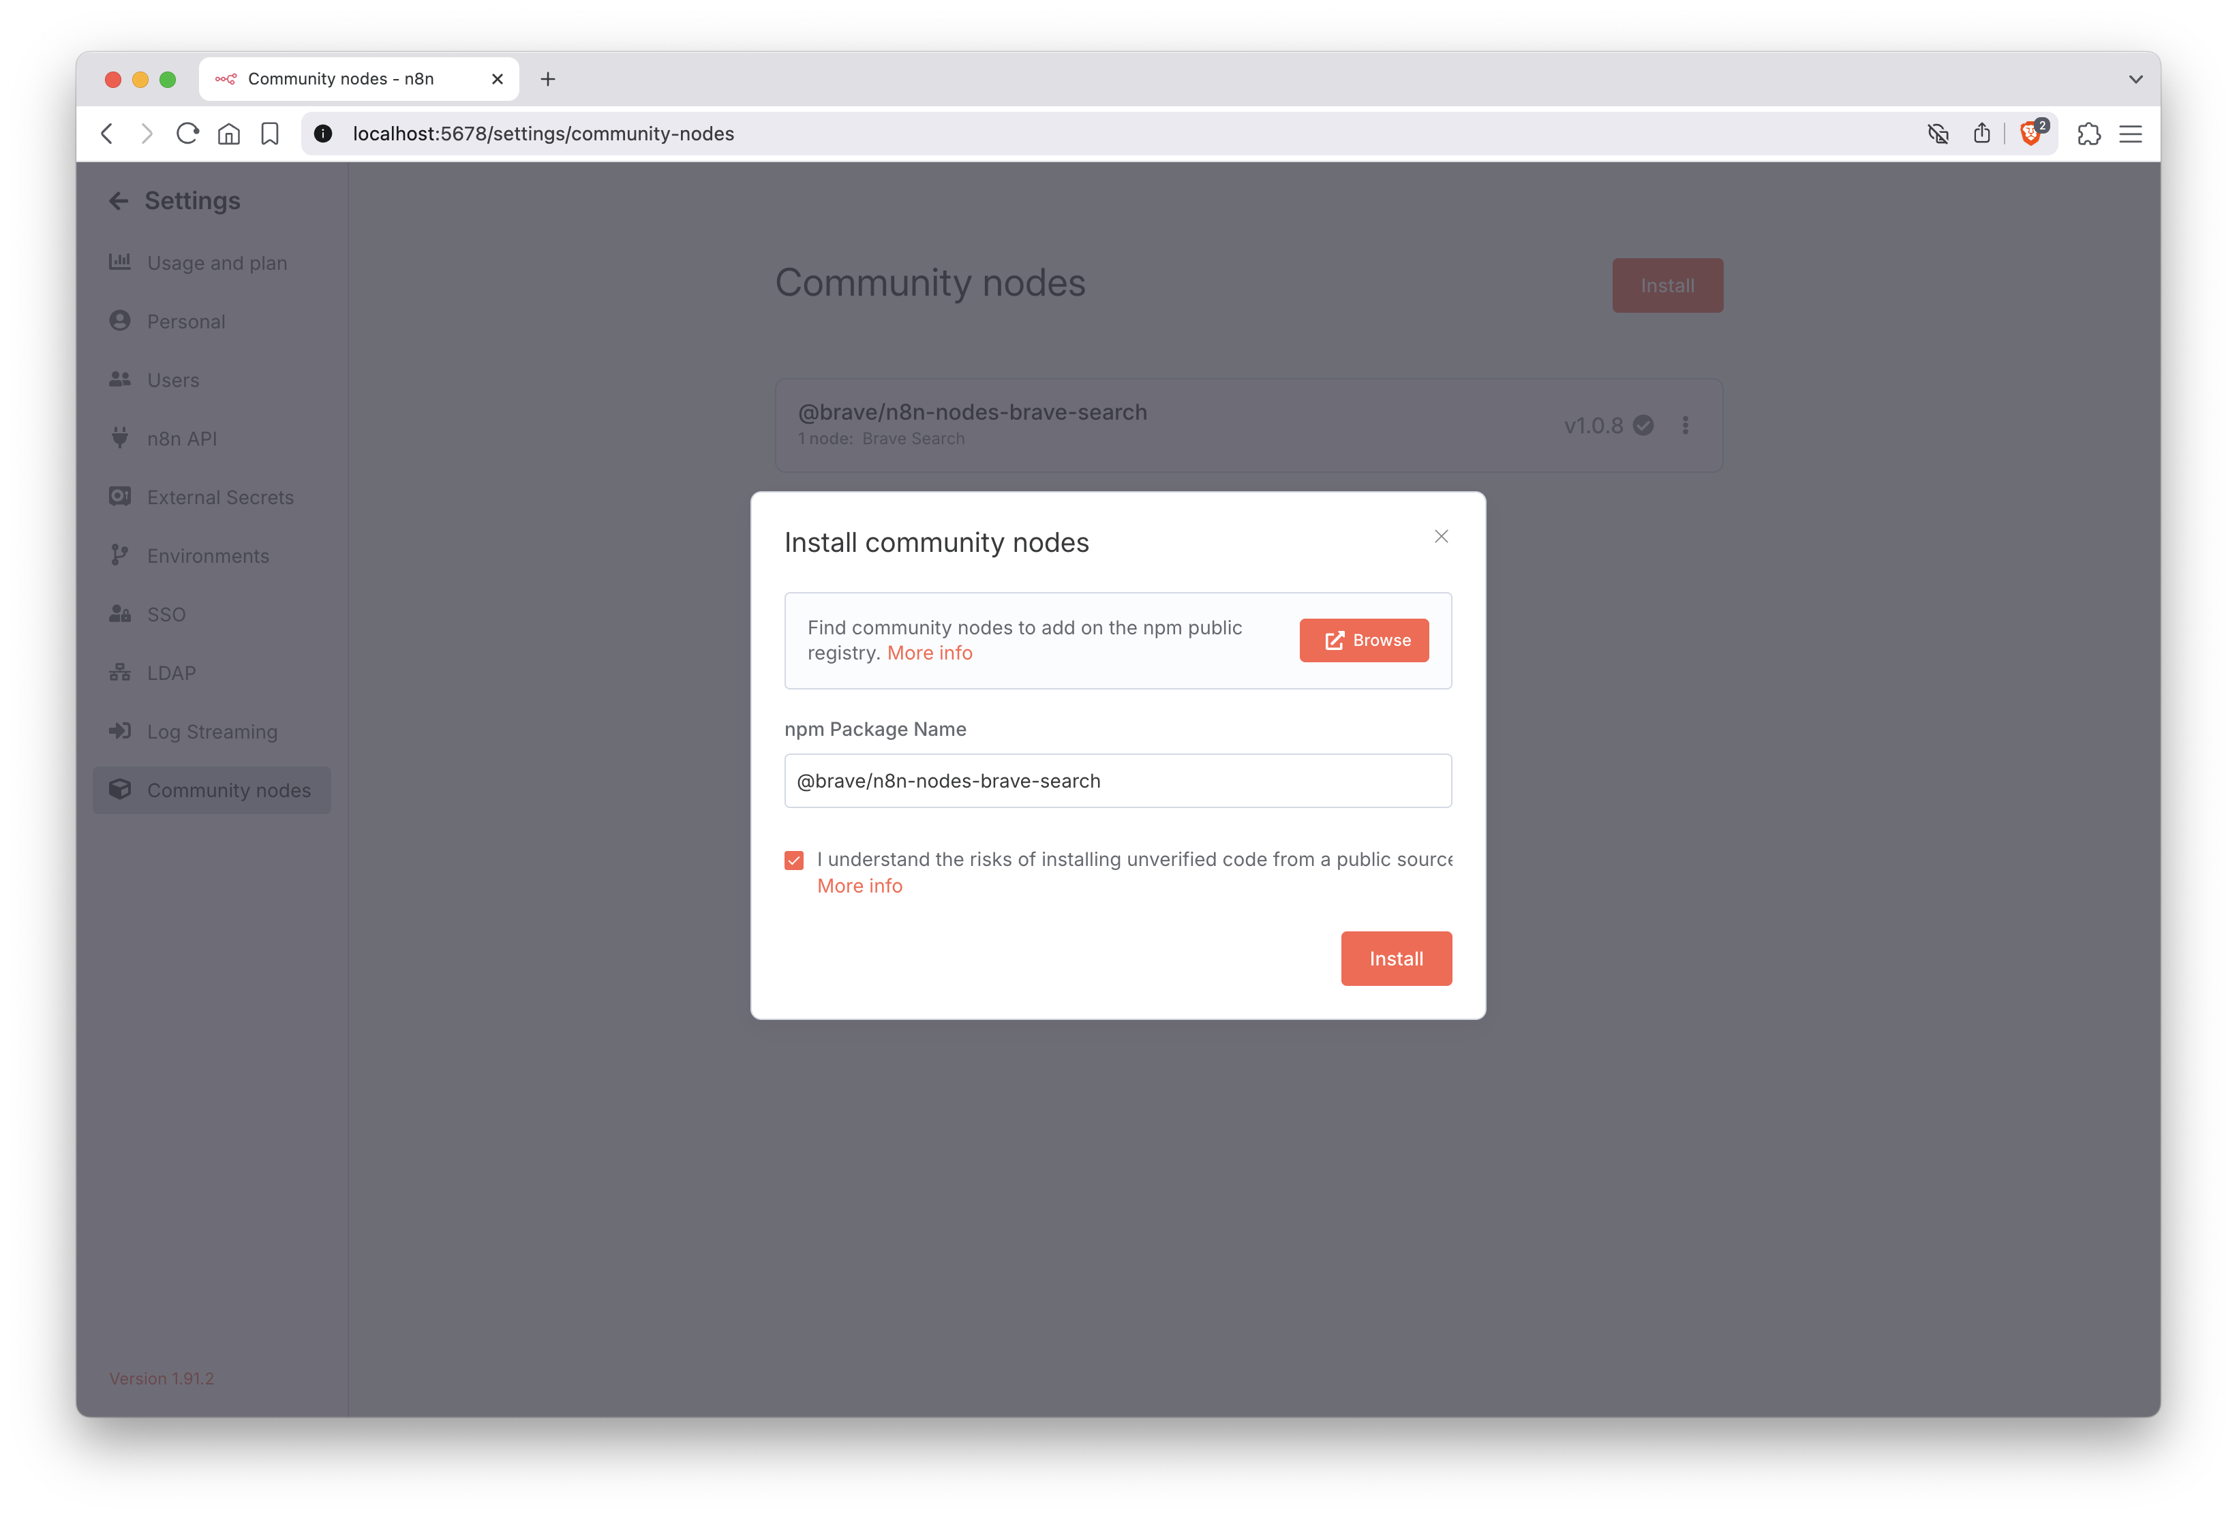The height and width of the screenshot is (1518, 2237).
Task: Close the Community nodes tab
Action: [x=498, y=79]
